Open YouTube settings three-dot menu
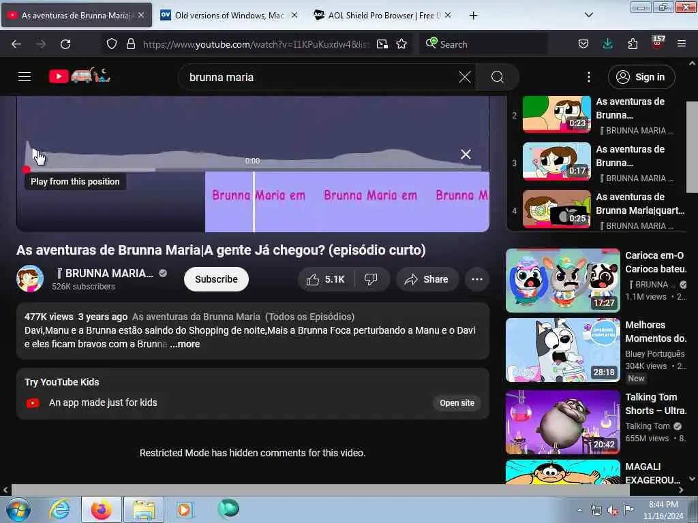Screen dimensions: 698x523 (x=588, y=77)
